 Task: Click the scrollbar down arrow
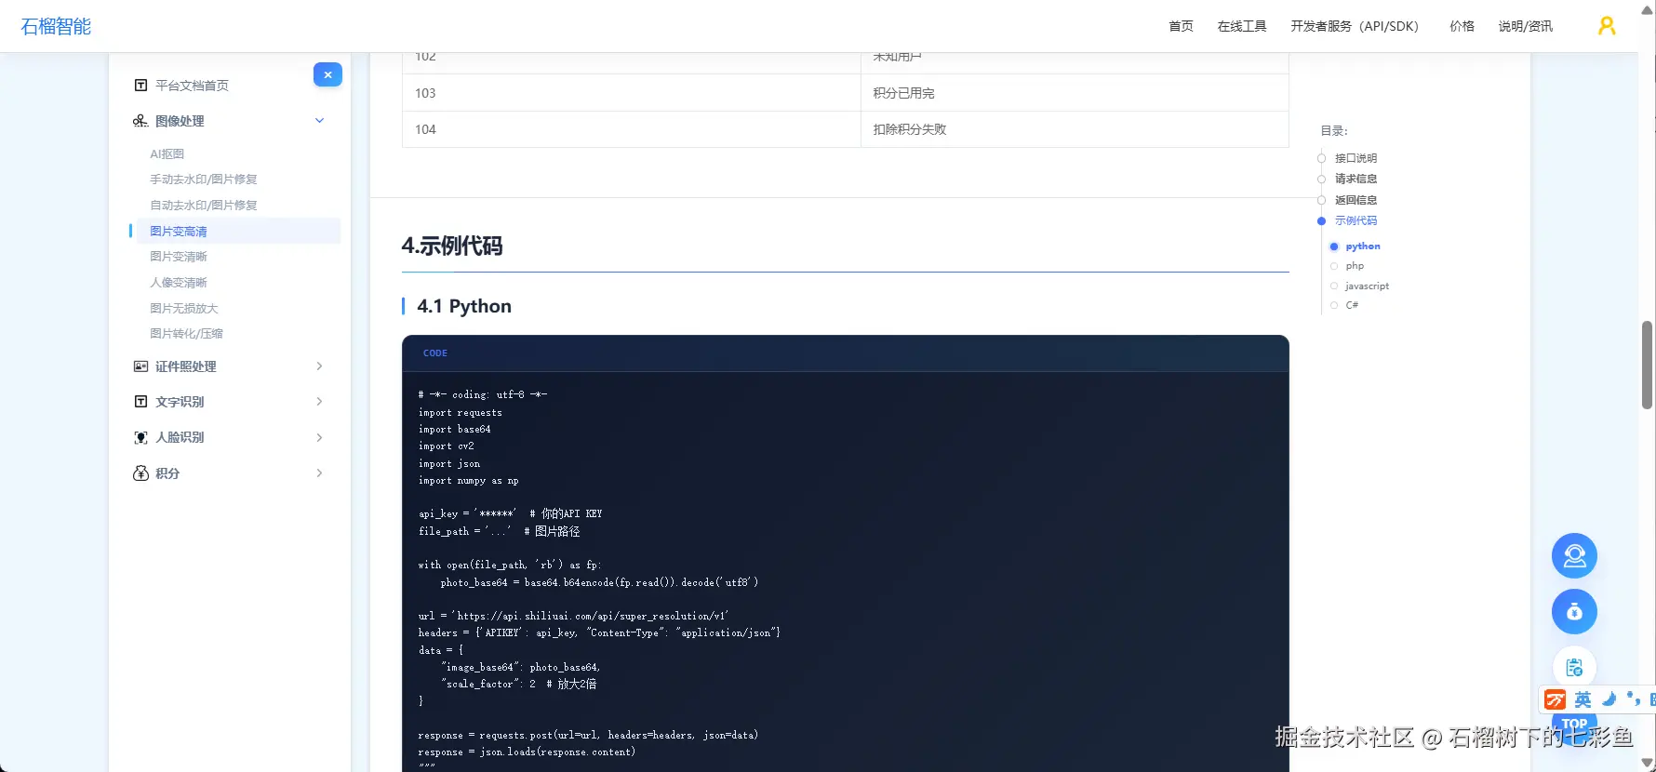coord(1647,764)
